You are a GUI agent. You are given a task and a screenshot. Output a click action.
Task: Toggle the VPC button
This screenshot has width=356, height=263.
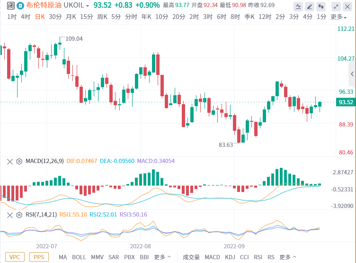click(15, 257)
